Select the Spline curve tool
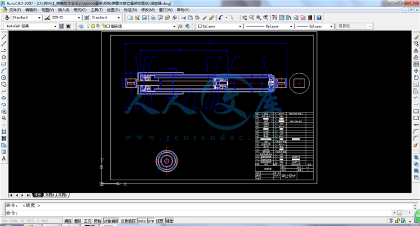The height and width of the screenshot is (226, 420). 4,91
